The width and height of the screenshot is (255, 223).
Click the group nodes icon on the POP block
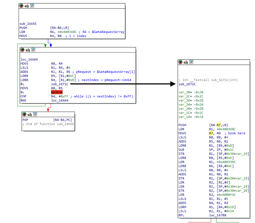[x=35, y=114]
